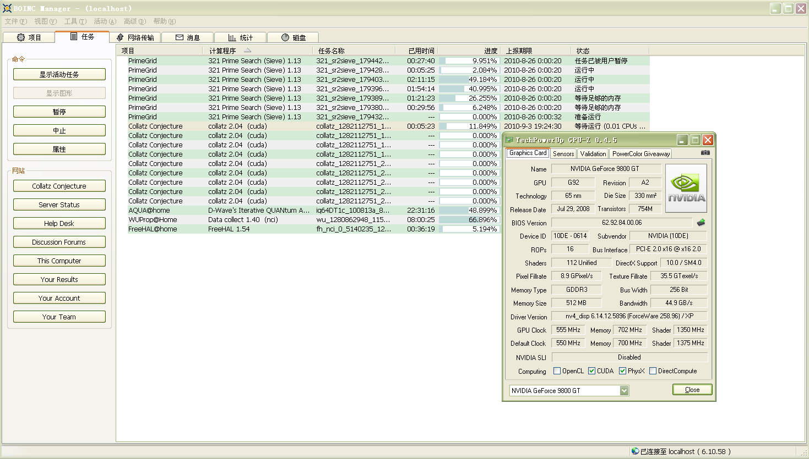809x459 pixels.
Task: Switch to the 任务 tab
Action: pyautogui.click(x=82, y=36)
